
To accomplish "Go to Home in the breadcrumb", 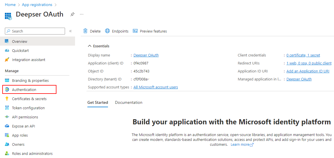I will click(x=10, y=5).
